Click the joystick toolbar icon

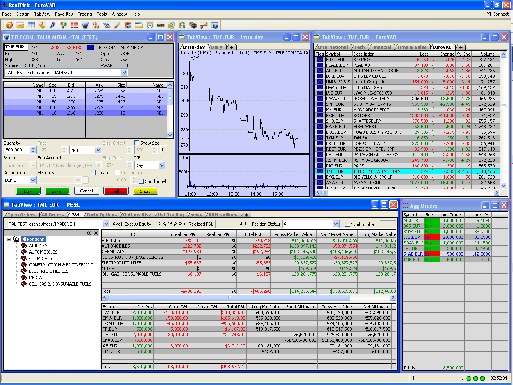click(42, 25)
